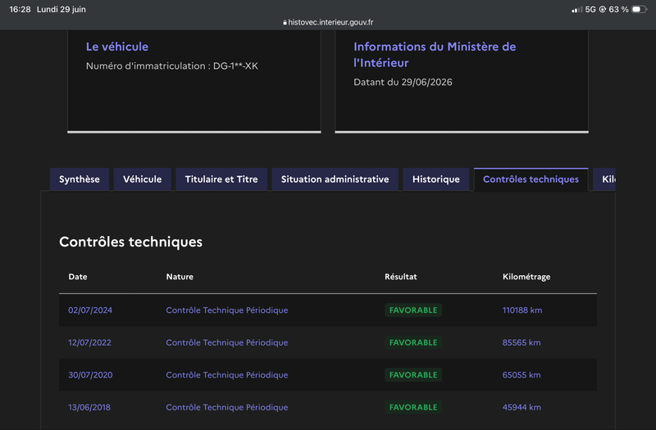The width and height of the screenshot is (656, 430).
Task: Click the 85565 km mileage value
Action: coord(522,342)
